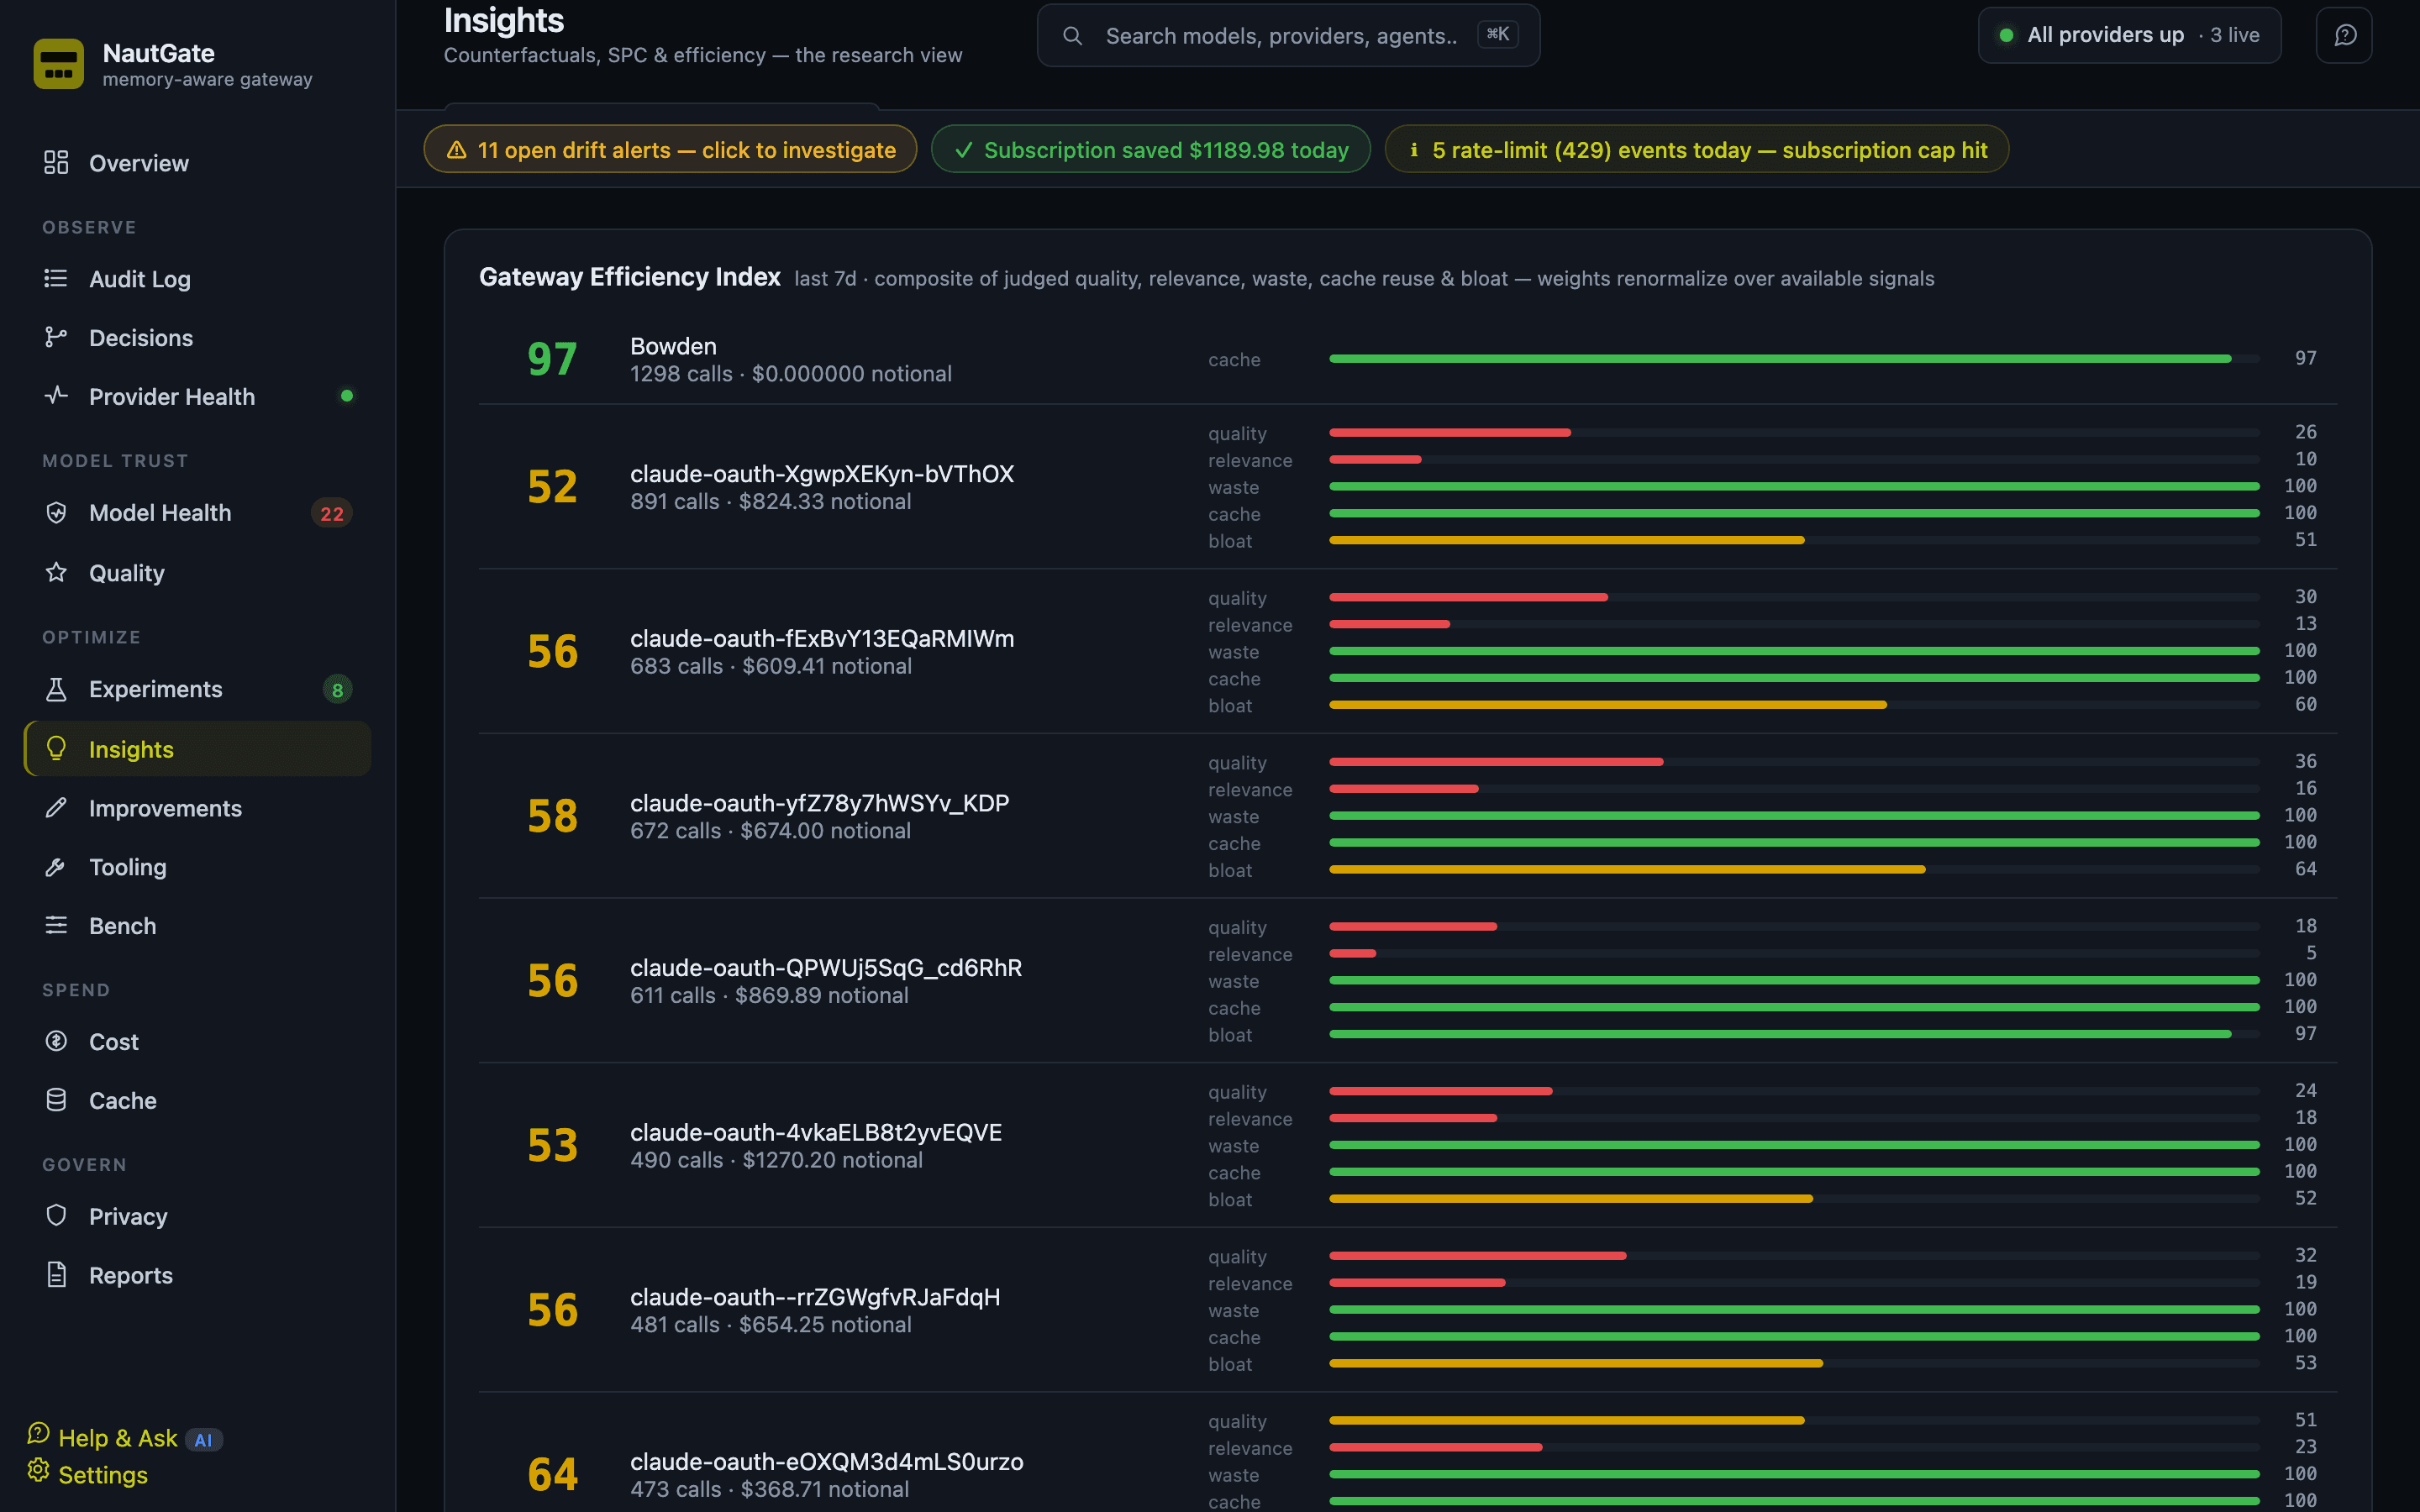Select the Bowden row name
This screenshot has width=2420, height=1512.
[x=673, y=346]
